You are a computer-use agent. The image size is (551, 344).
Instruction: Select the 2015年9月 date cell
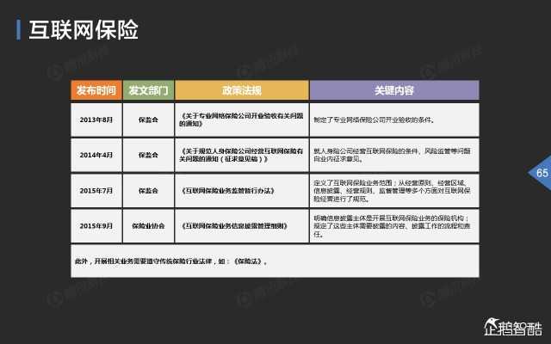[x=96, y=226]
